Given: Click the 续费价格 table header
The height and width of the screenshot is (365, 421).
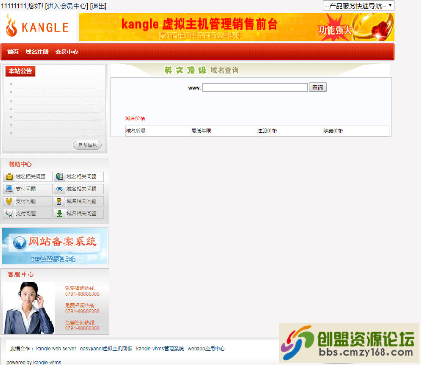Looking at the screenshot, I should (333, 130).
